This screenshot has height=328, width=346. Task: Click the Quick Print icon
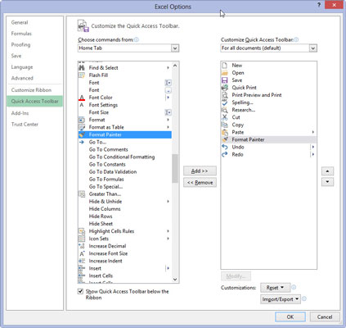click(224, 88)
